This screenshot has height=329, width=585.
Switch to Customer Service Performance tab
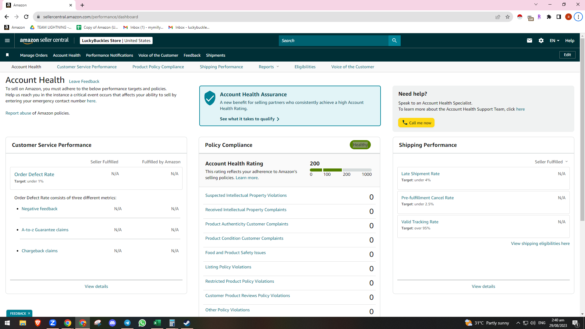coord(87,67)
